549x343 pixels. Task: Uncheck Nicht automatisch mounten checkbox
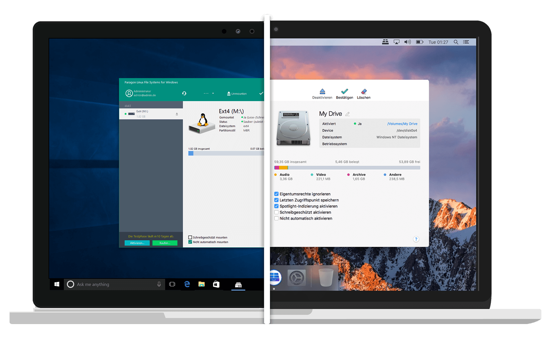190,242
